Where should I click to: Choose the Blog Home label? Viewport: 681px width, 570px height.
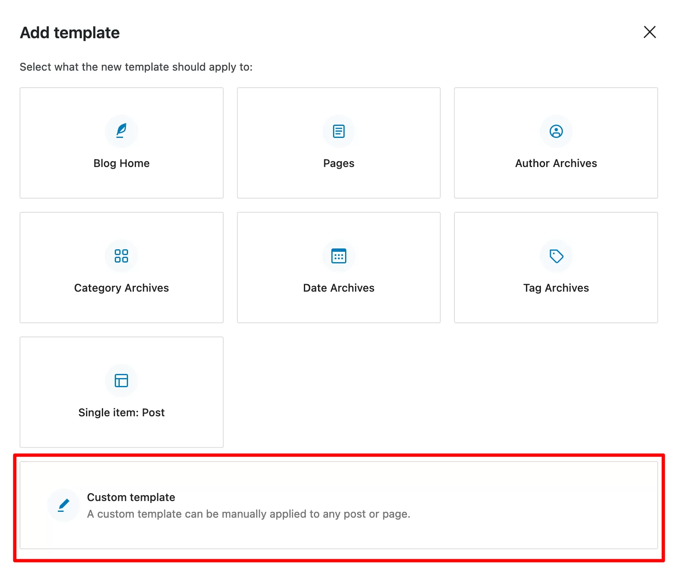click(121, 163)
